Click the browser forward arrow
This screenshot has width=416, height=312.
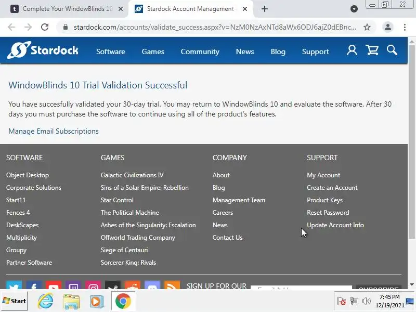click(x=28, y=27)
